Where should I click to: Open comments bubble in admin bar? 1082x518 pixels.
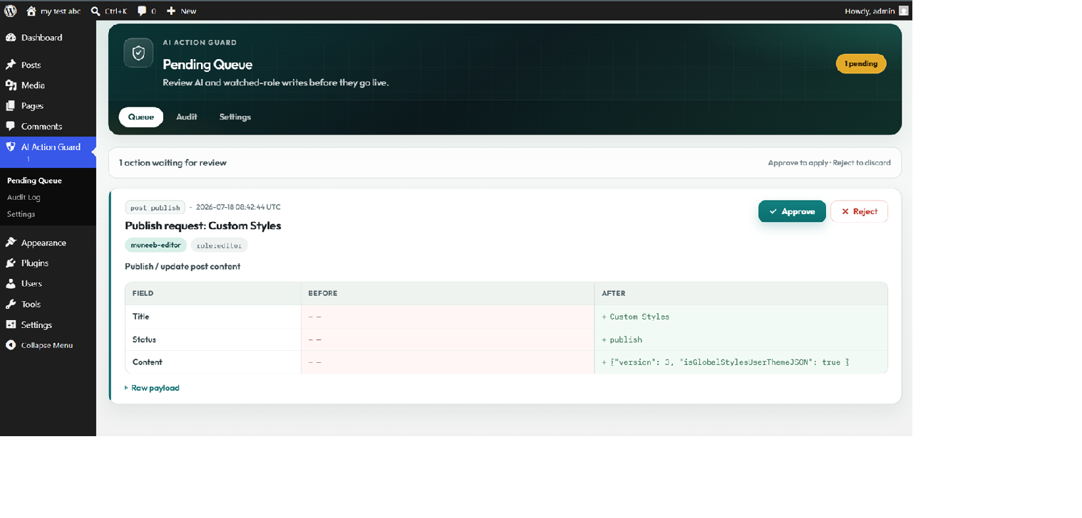tap(146, 11)
